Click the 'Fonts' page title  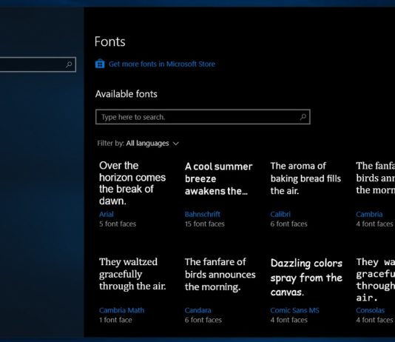pyautogui.click(x=109, y=41)
